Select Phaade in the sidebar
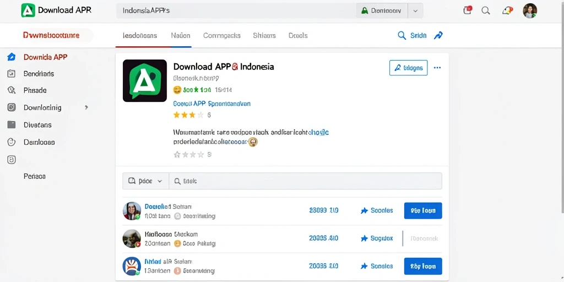The width and height of the screenshot is (564, 282). (x=35, y=90)
